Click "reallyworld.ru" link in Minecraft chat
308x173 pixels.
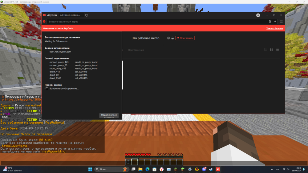point(54,151)
